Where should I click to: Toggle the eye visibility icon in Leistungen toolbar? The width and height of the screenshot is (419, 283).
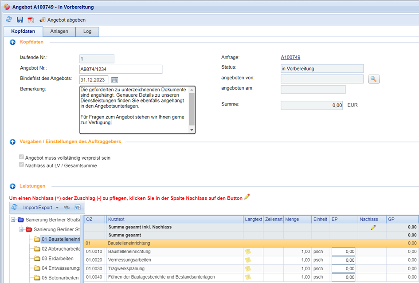coord(67,207)
